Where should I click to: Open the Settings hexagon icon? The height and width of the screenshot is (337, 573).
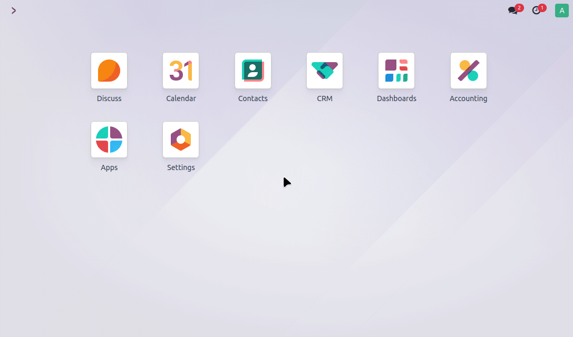[181, 140]
